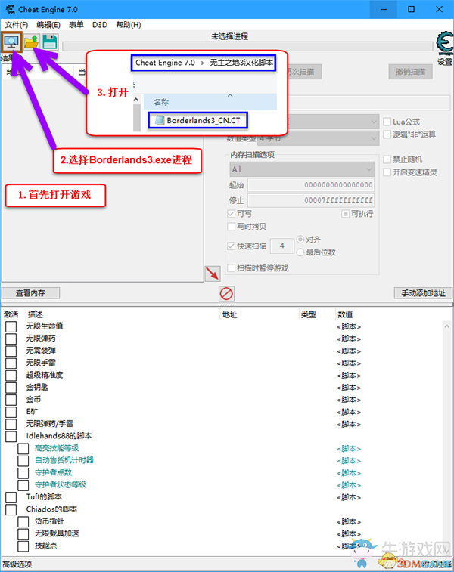454x572 pixels.
Task: Click the 激活 column header
Action: [11, 314]
